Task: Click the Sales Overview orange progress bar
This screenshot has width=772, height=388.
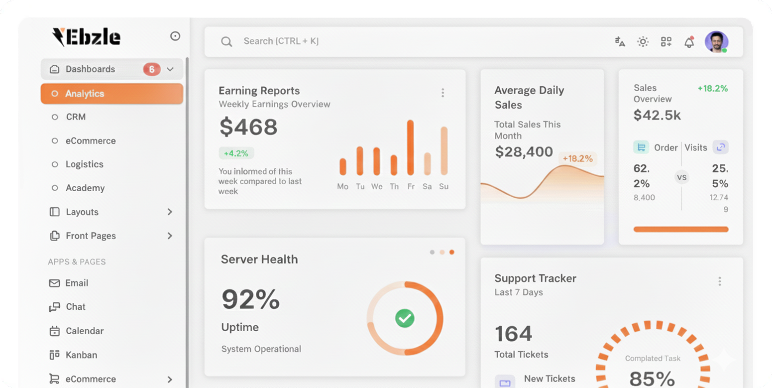Action: [x=680, y=230]
